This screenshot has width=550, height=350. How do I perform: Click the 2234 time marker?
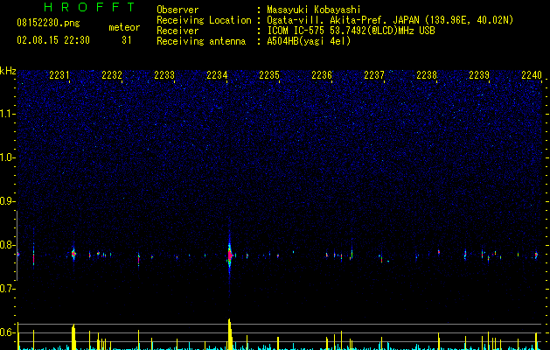tap(217, 75)
